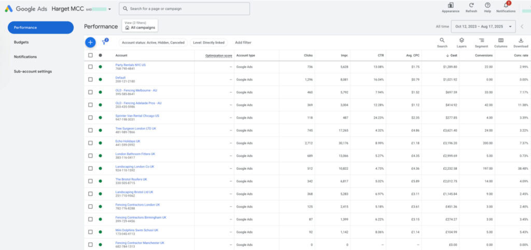
Task: Open the Segment icon
Action: [x=481, y=40]
